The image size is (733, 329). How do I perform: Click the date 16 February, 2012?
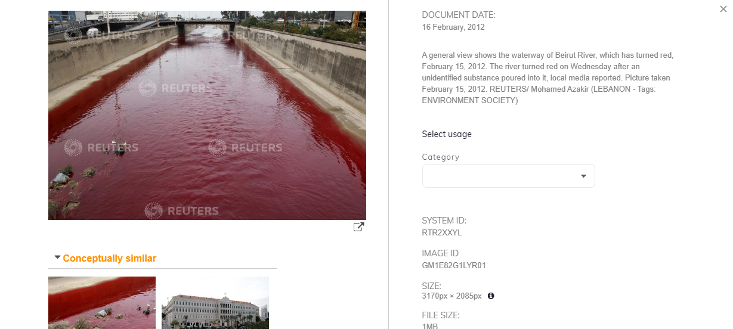tap(453, 27)
